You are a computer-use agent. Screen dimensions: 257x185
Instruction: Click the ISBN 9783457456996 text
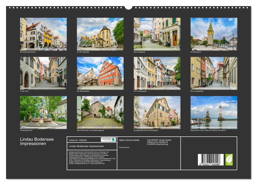coord(129,140)
